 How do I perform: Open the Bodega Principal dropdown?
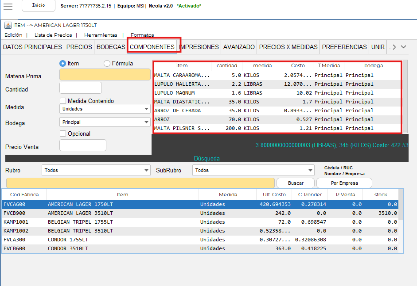pyautogui.click(x=105, y=122)
